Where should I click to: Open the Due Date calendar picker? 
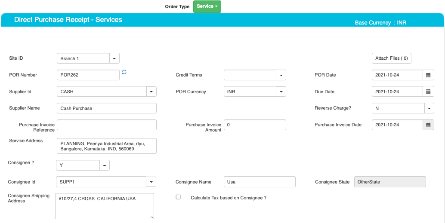(428, 92)
